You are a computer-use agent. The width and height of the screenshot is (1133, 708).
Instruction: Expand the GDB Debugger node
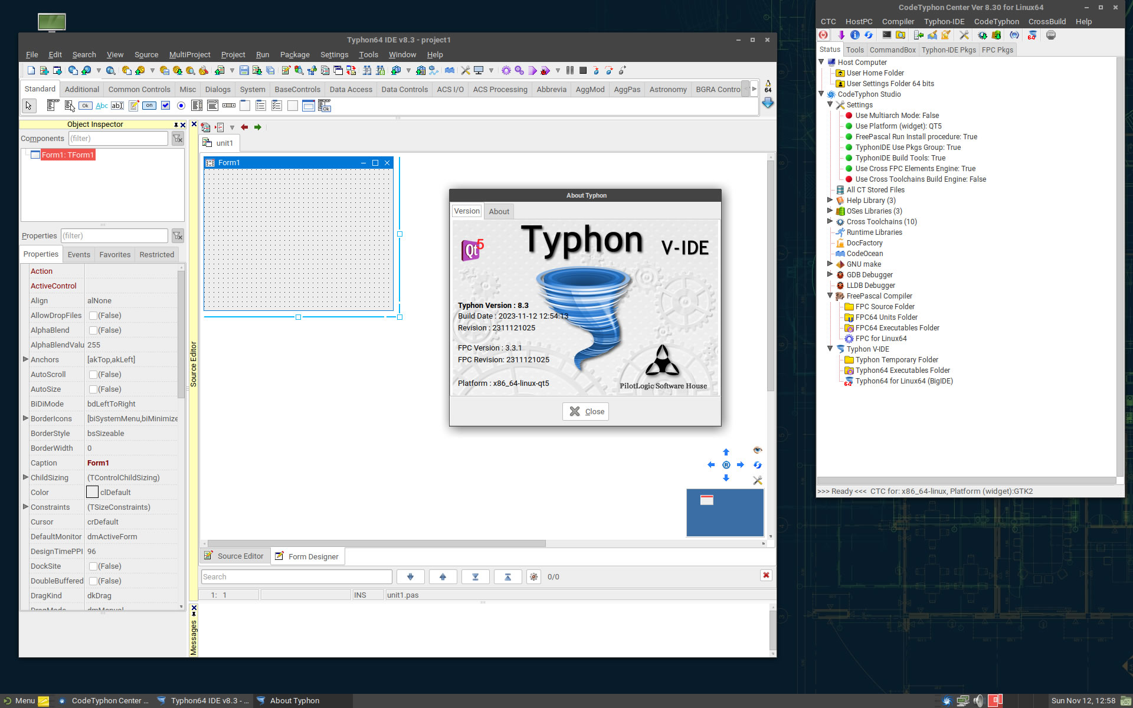pyautogui.click(x=830, y=274)
